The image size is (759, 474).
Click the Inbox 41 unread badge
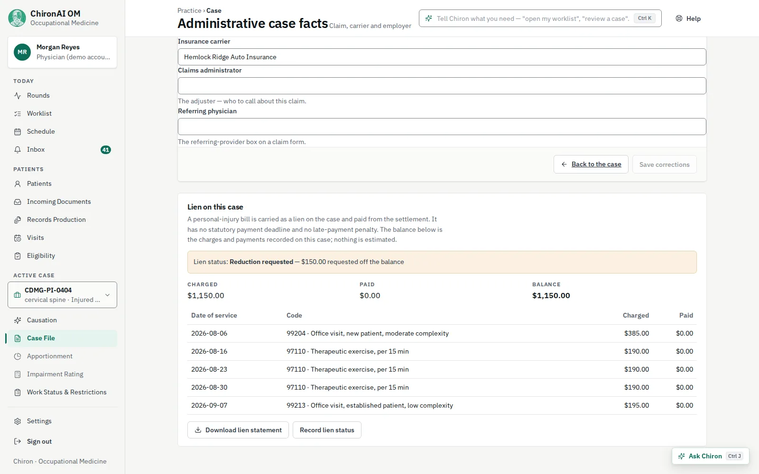(x=106, y=150)
